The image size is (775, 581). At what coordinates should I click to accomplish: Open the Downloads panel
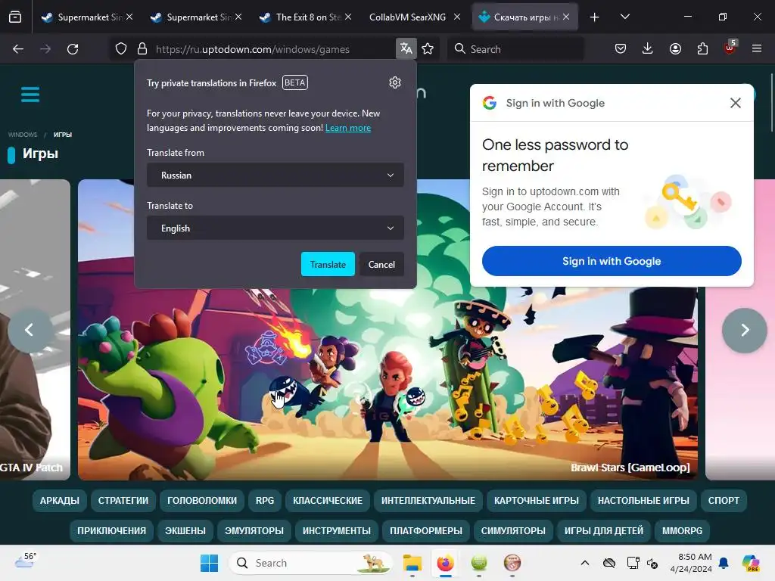pyautogui.click(x=648, y=48)
